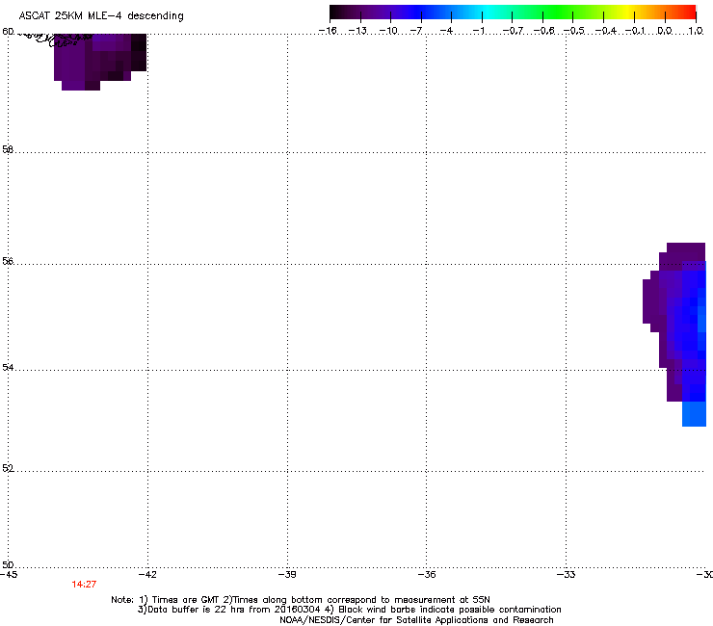Click the NOAA/NESDIS credit line

(416, 620)
